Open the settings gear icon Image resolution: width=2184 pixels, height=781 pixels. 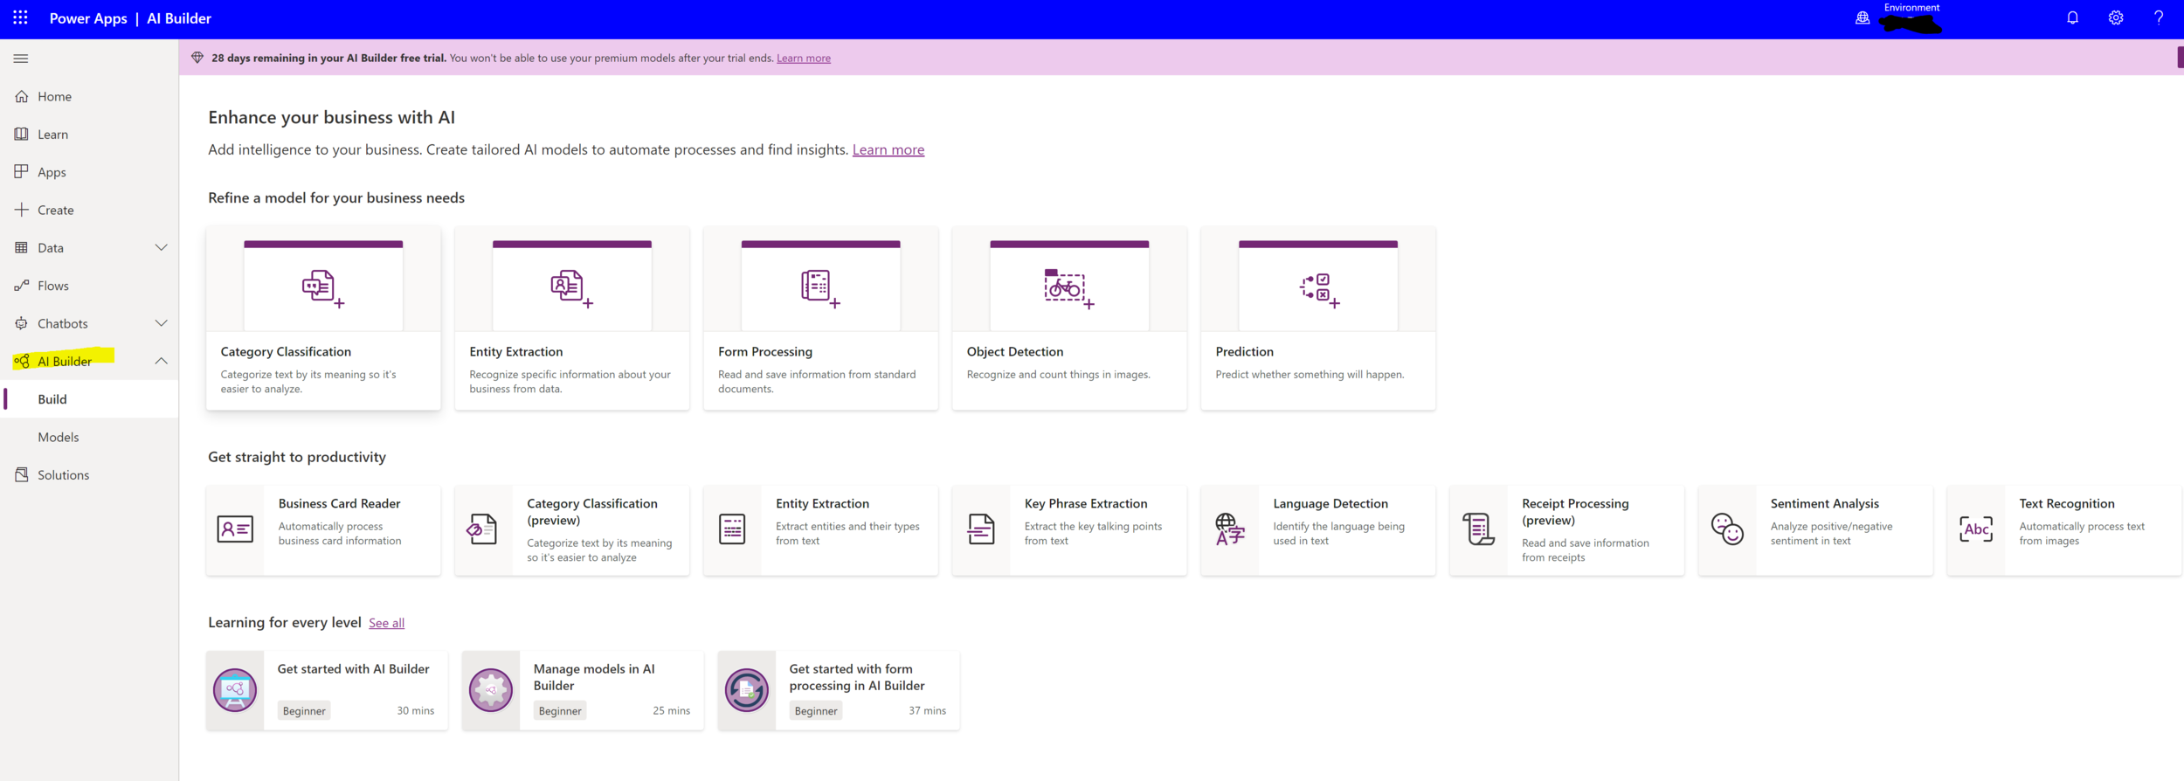(2115, 17)
